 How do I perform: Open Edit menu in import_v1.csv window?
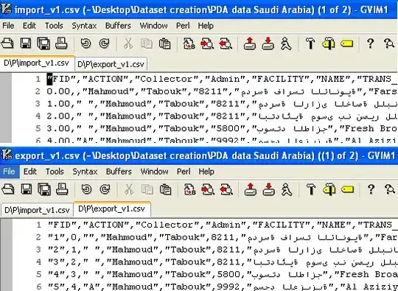point(29,26)
